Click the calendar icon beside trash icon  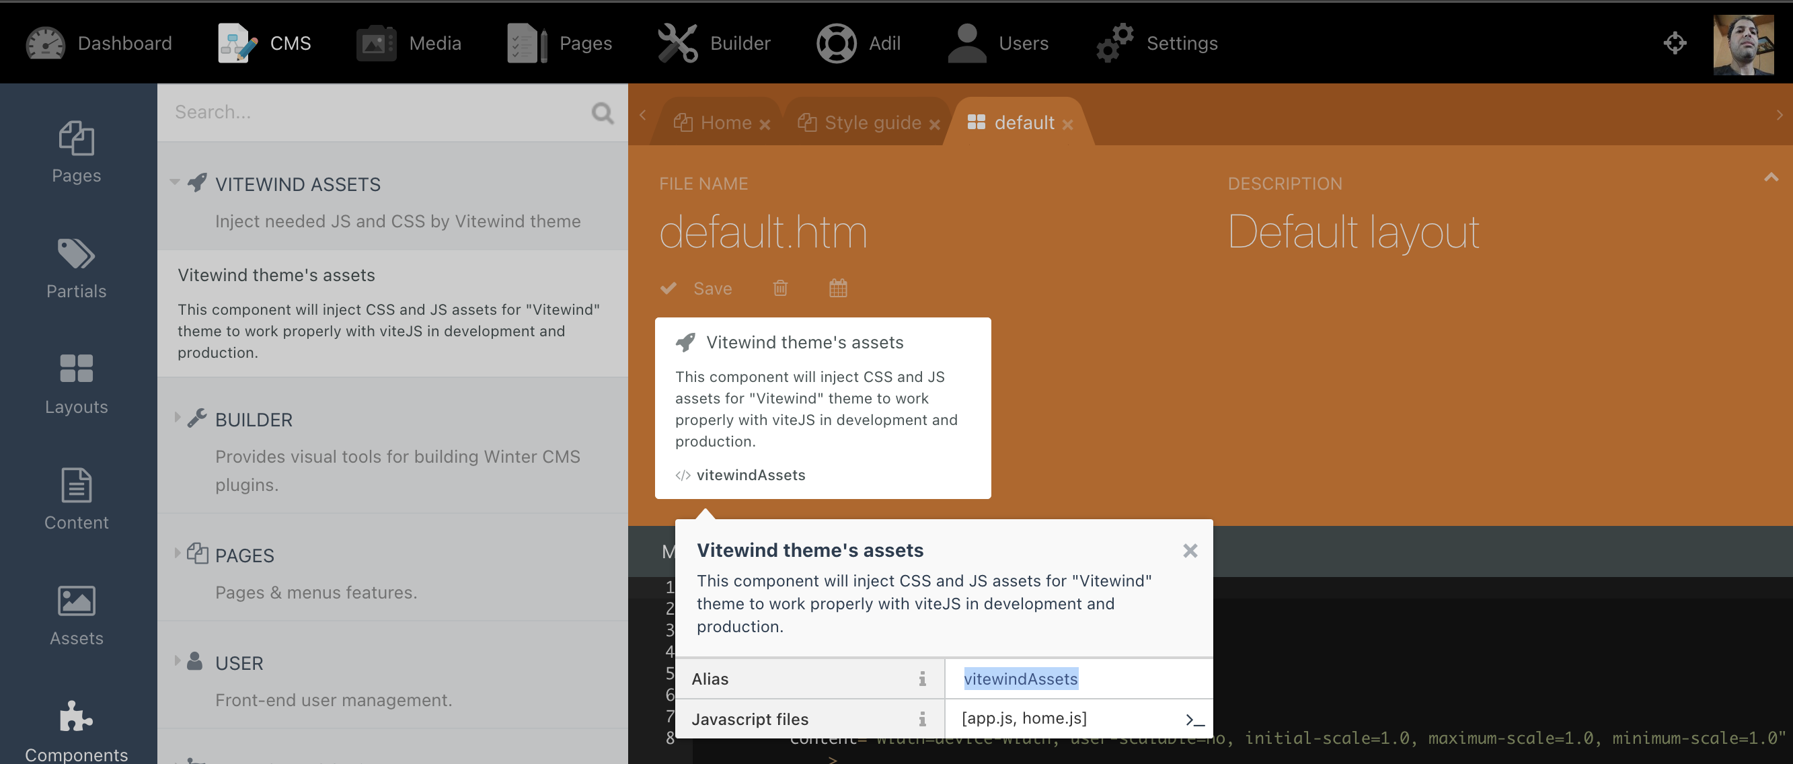[838, 288]
